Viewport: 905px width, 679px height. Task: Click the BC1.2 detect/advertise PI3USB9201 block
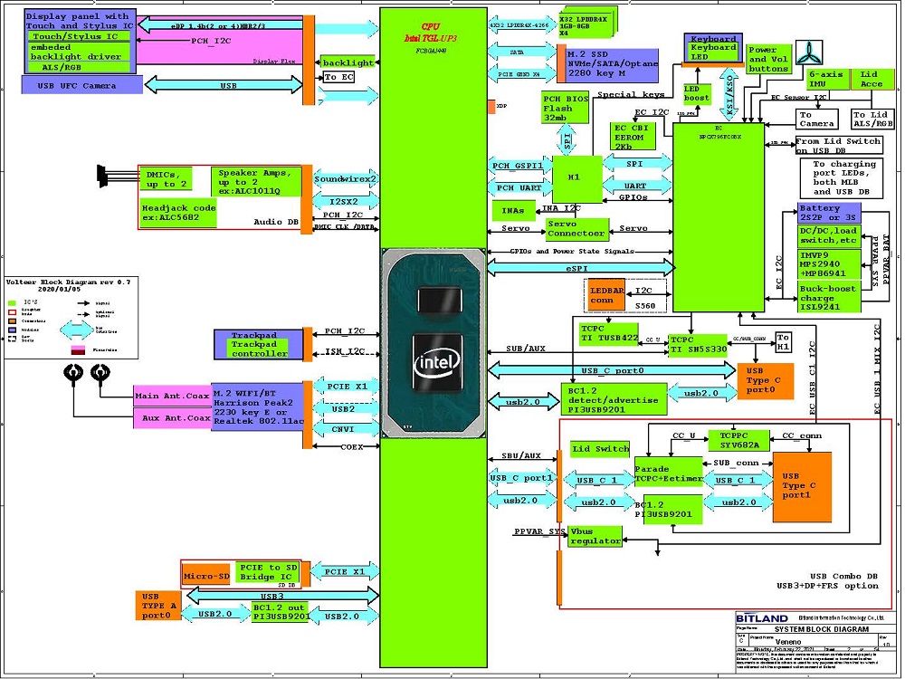coord(614,399)
